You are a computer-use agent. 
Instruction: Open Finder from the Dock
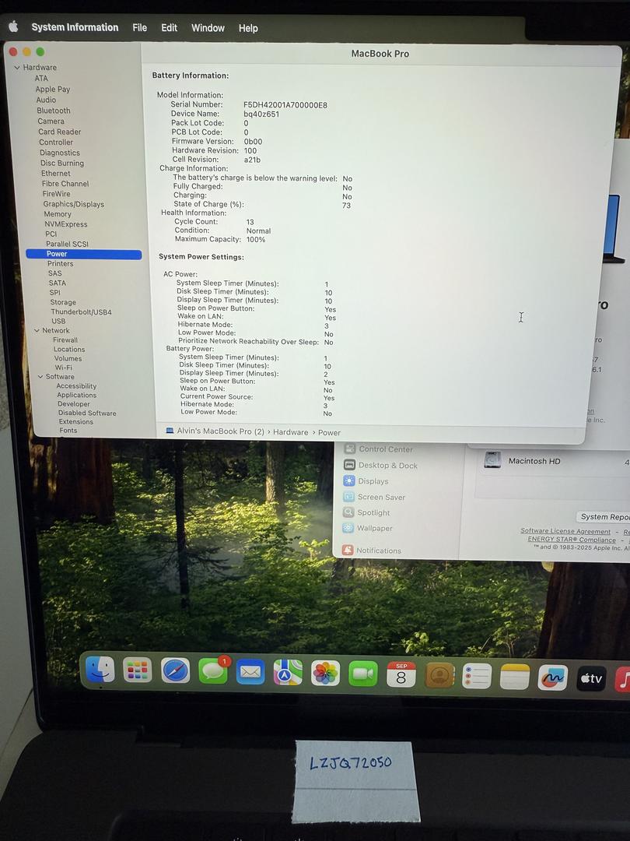click(x=100, y=670)
